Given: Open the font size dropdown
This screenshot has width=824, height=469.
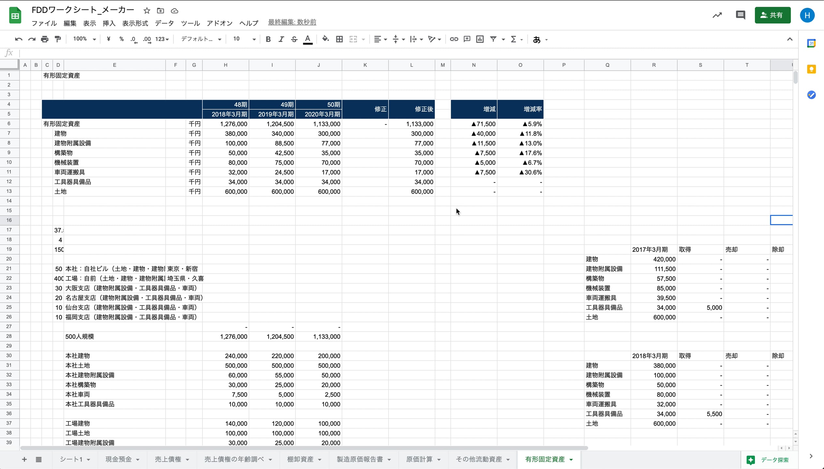Looking at the screenshot, I should coord(244,39).
